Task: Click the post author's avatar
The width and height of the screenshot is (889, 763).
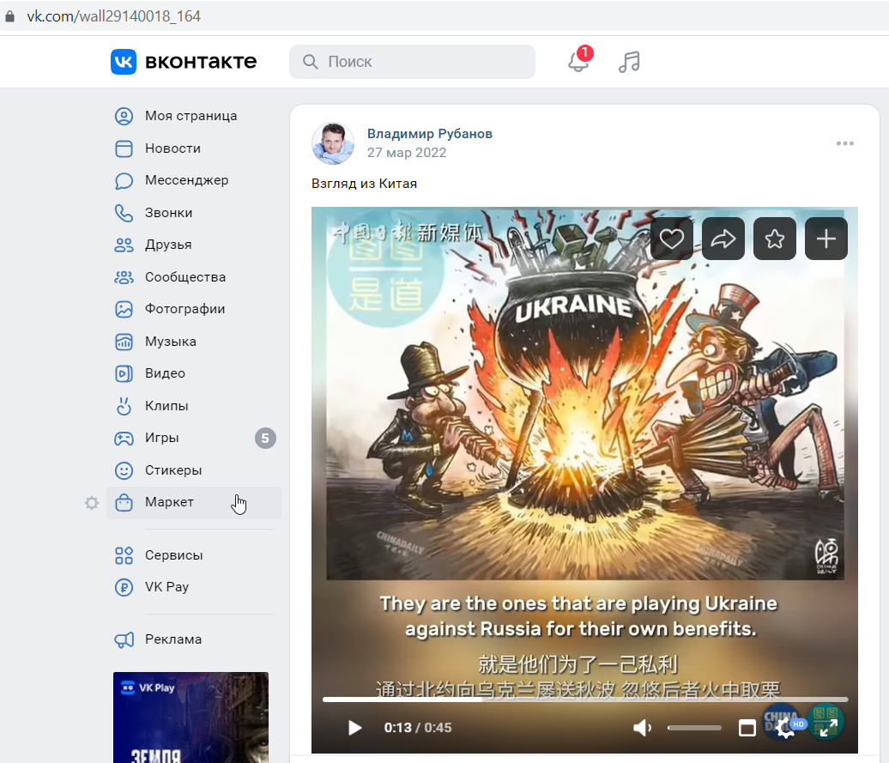Action: coord(333,143)
